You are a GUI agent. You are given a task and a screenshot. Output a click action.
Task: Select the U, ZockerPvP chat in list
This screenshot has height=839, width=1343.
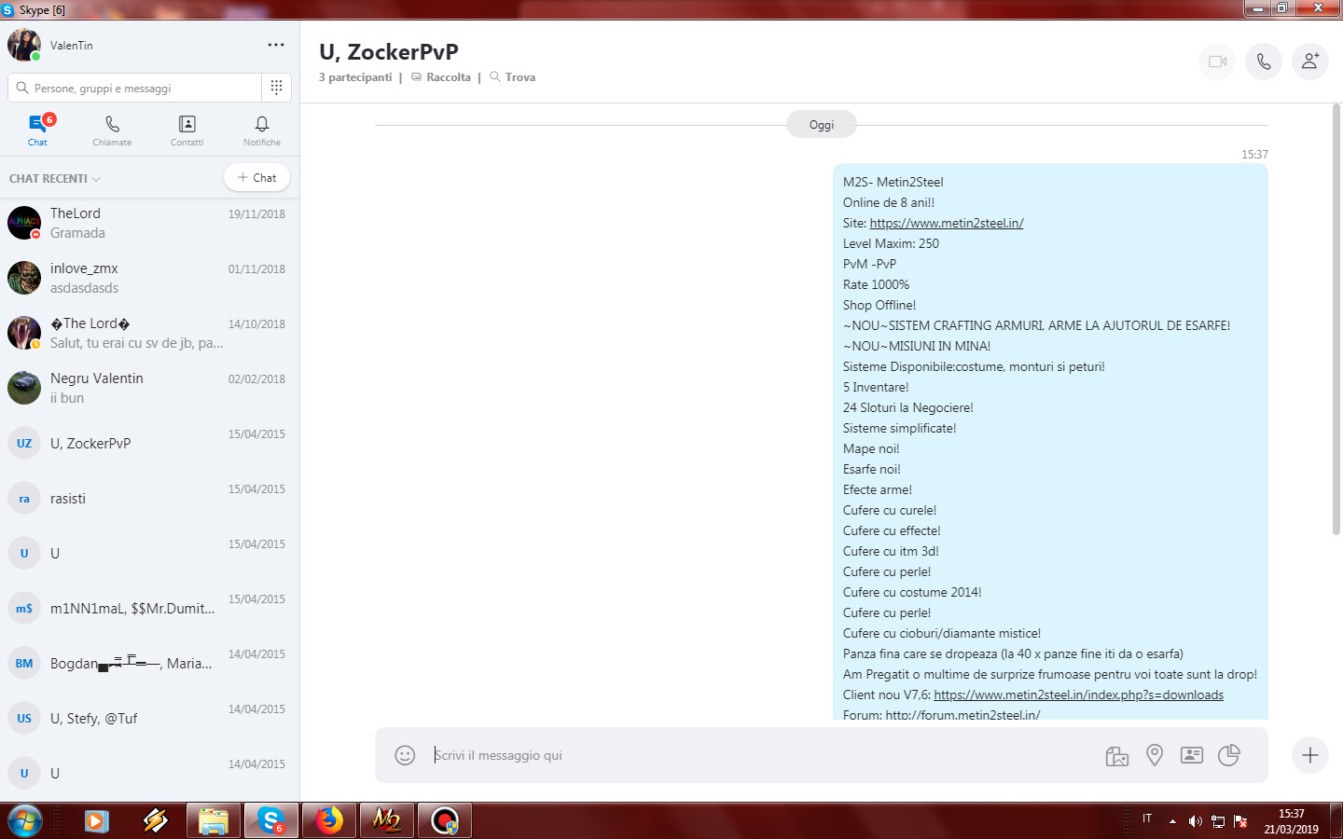(149, 443)
